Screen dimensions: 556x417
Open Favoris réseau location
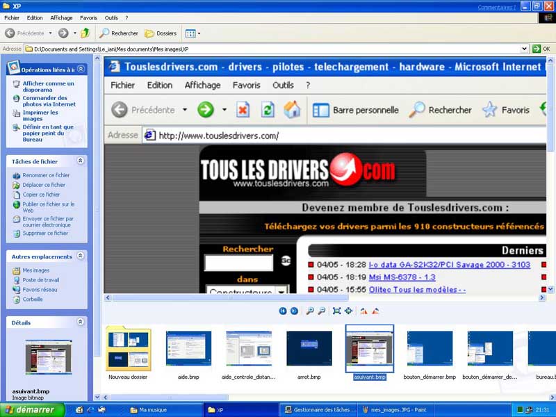(x=40, y=289)
